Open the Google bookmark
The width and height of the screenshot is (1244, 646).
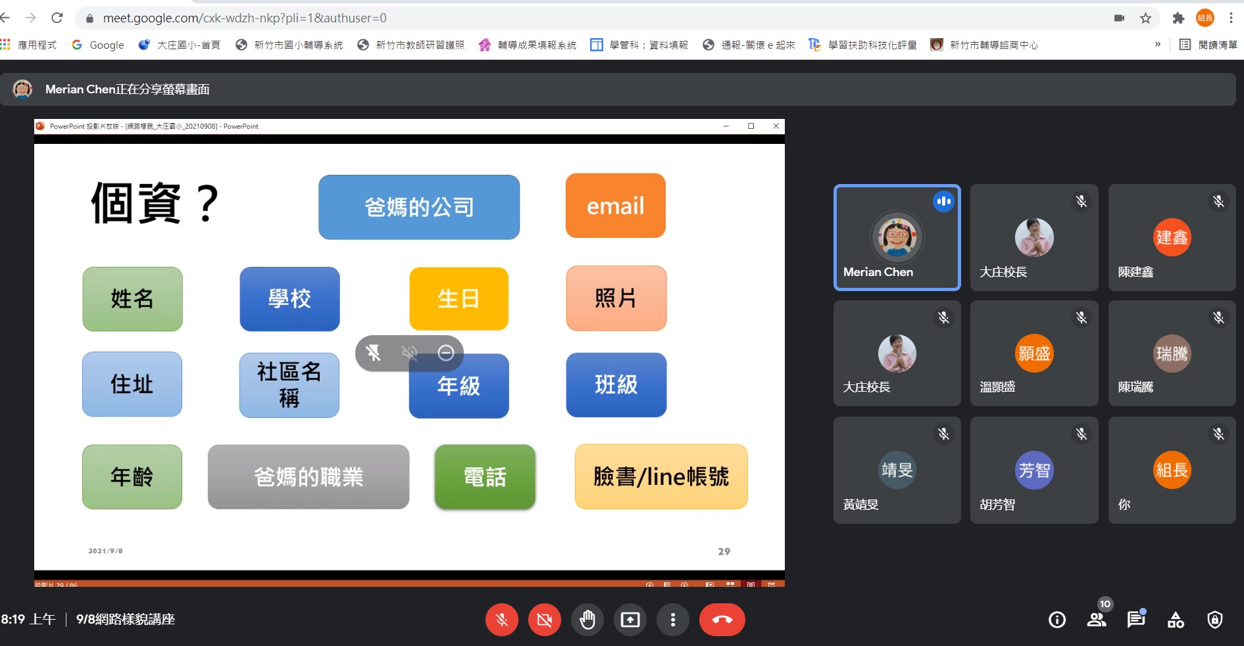98,45
